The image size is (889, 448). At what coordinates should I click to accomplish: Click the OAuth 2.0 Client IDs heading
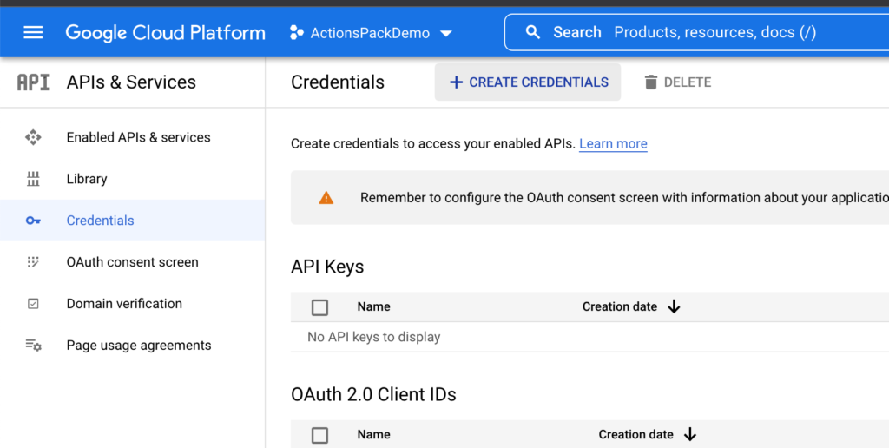[373, 394]
